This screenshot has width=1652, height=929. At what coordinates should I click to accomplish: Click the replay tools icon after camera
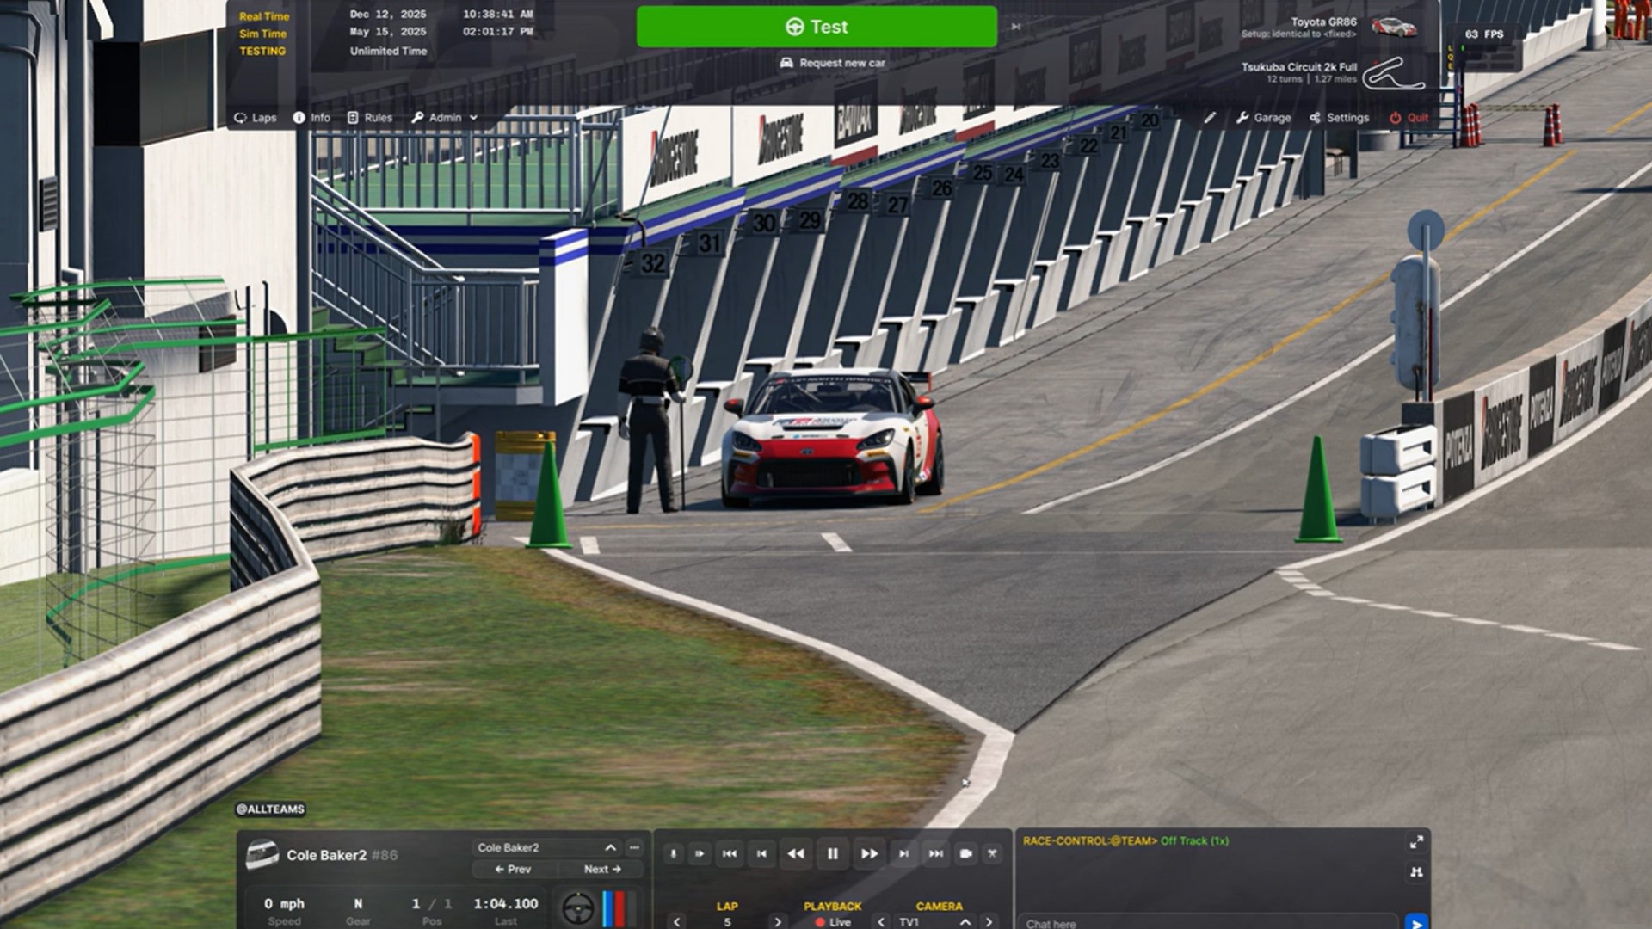992,854
